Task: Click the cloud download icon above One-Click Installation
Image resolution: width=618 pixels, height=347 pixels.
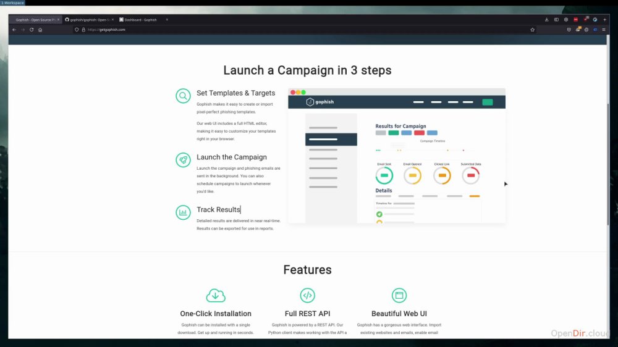Action: pyautogui.click(x=216, y=295)
